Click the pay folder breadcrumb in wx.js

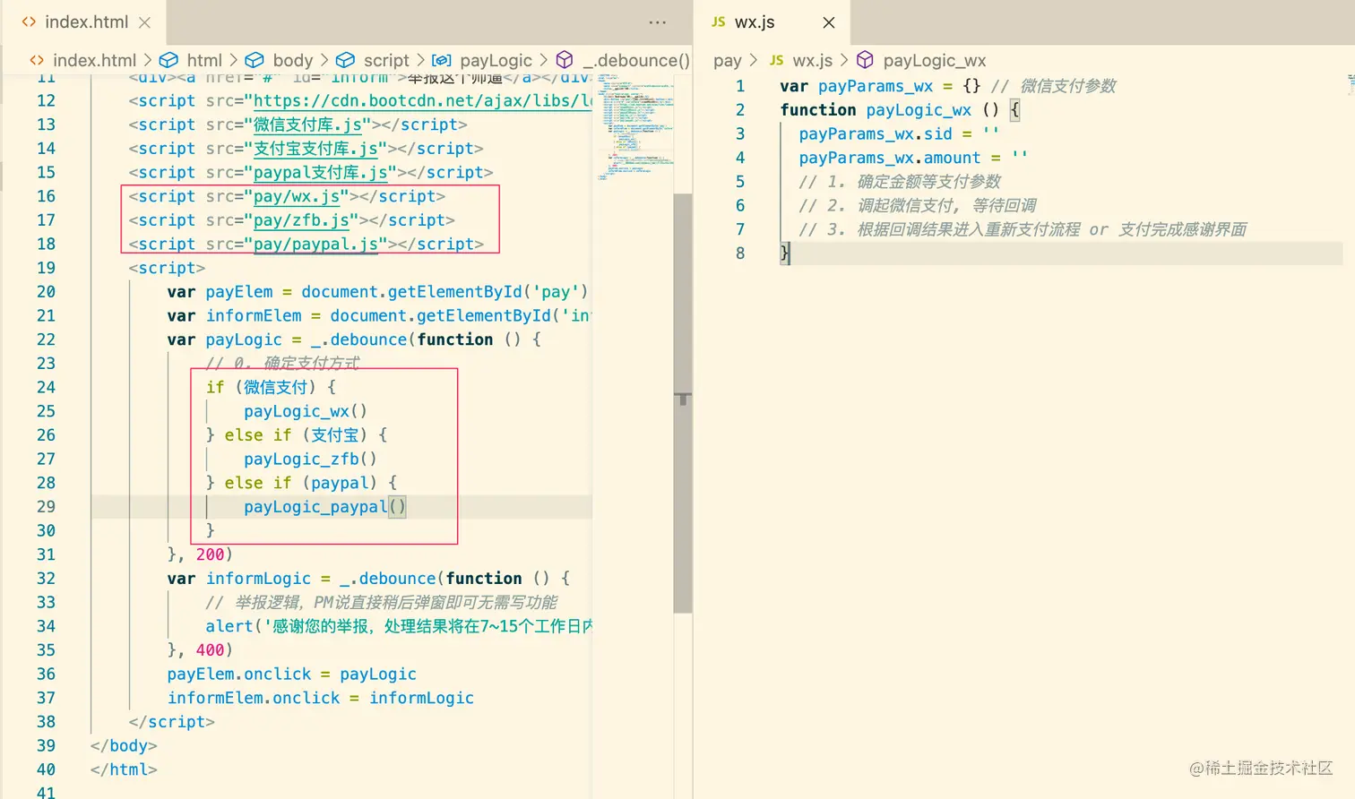728,60
